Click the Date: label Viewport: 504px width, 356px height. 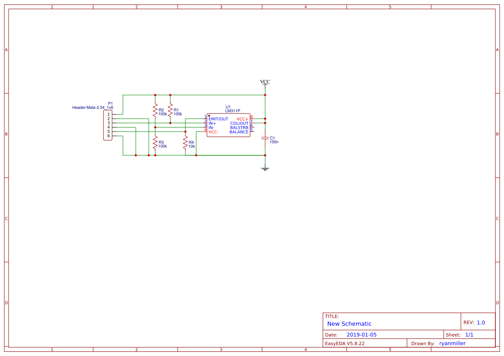point(331,335)
